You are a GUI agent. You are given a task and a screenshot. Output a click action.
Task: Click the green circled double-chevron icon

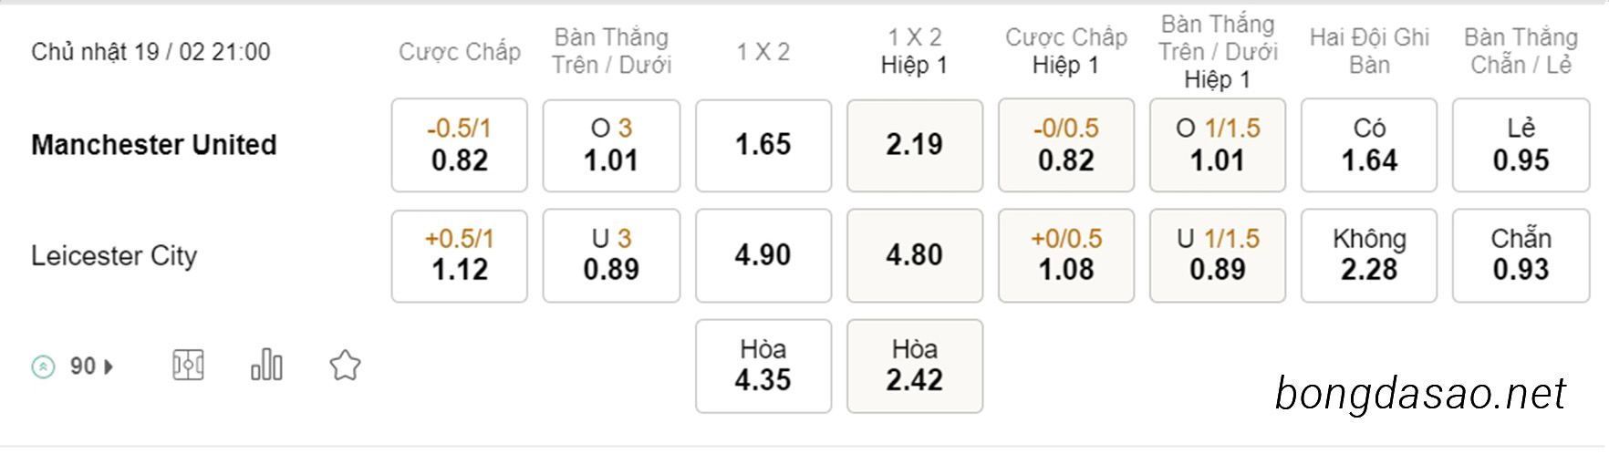pyautogui.click(x=43, y=366)
